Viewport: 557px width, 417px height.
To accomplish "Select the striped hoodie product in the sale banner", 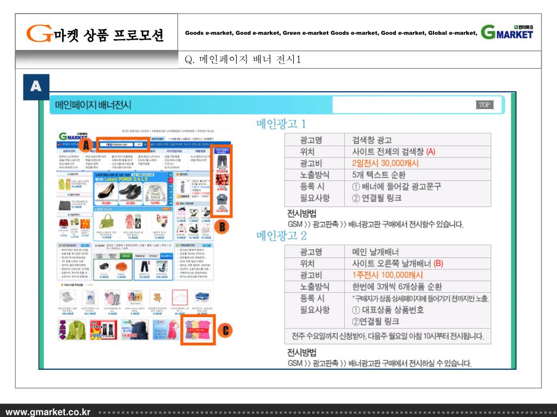I will (155, 192).
